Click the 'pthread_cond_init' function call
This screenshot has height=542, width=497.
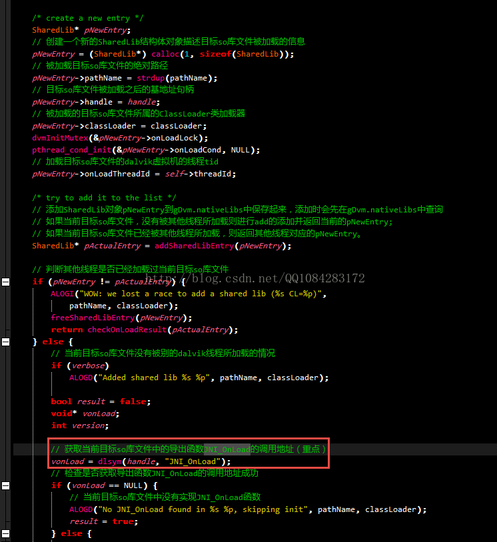coord(71,150)
